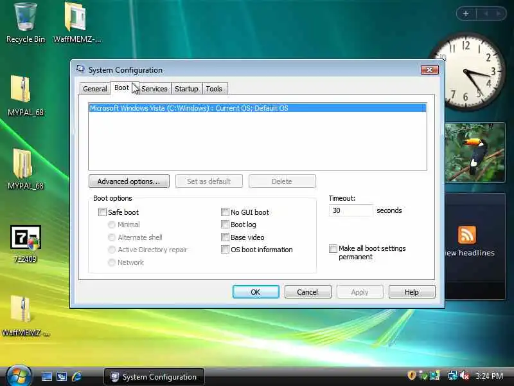The width and height of the screenshot is (514, 386).
Task: Click the Delete boot entry button
Action: click(282, 181)
